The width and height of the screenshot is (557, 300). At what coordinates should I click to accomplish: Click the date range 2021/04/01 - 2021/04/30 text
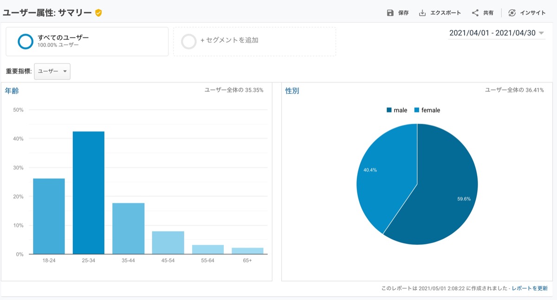pos(492,33)
